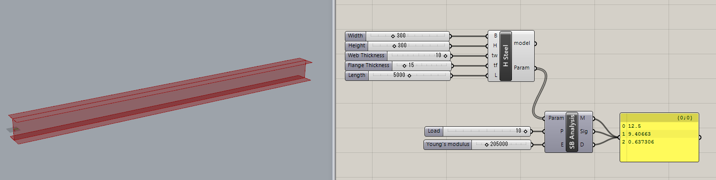This screenshot has height=180, width=716.
Task: Click the tw input on H Steel
Action: pyautogui.click(x=495, y=56)
